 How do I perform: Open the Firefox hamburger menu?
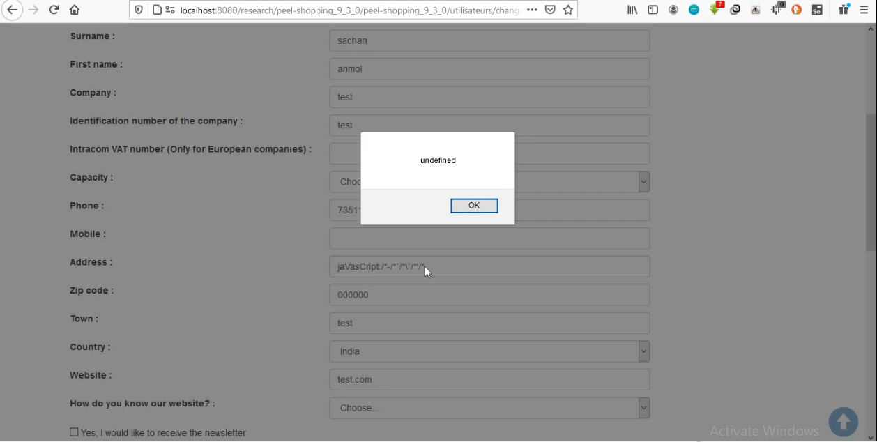tap(865, 10)
